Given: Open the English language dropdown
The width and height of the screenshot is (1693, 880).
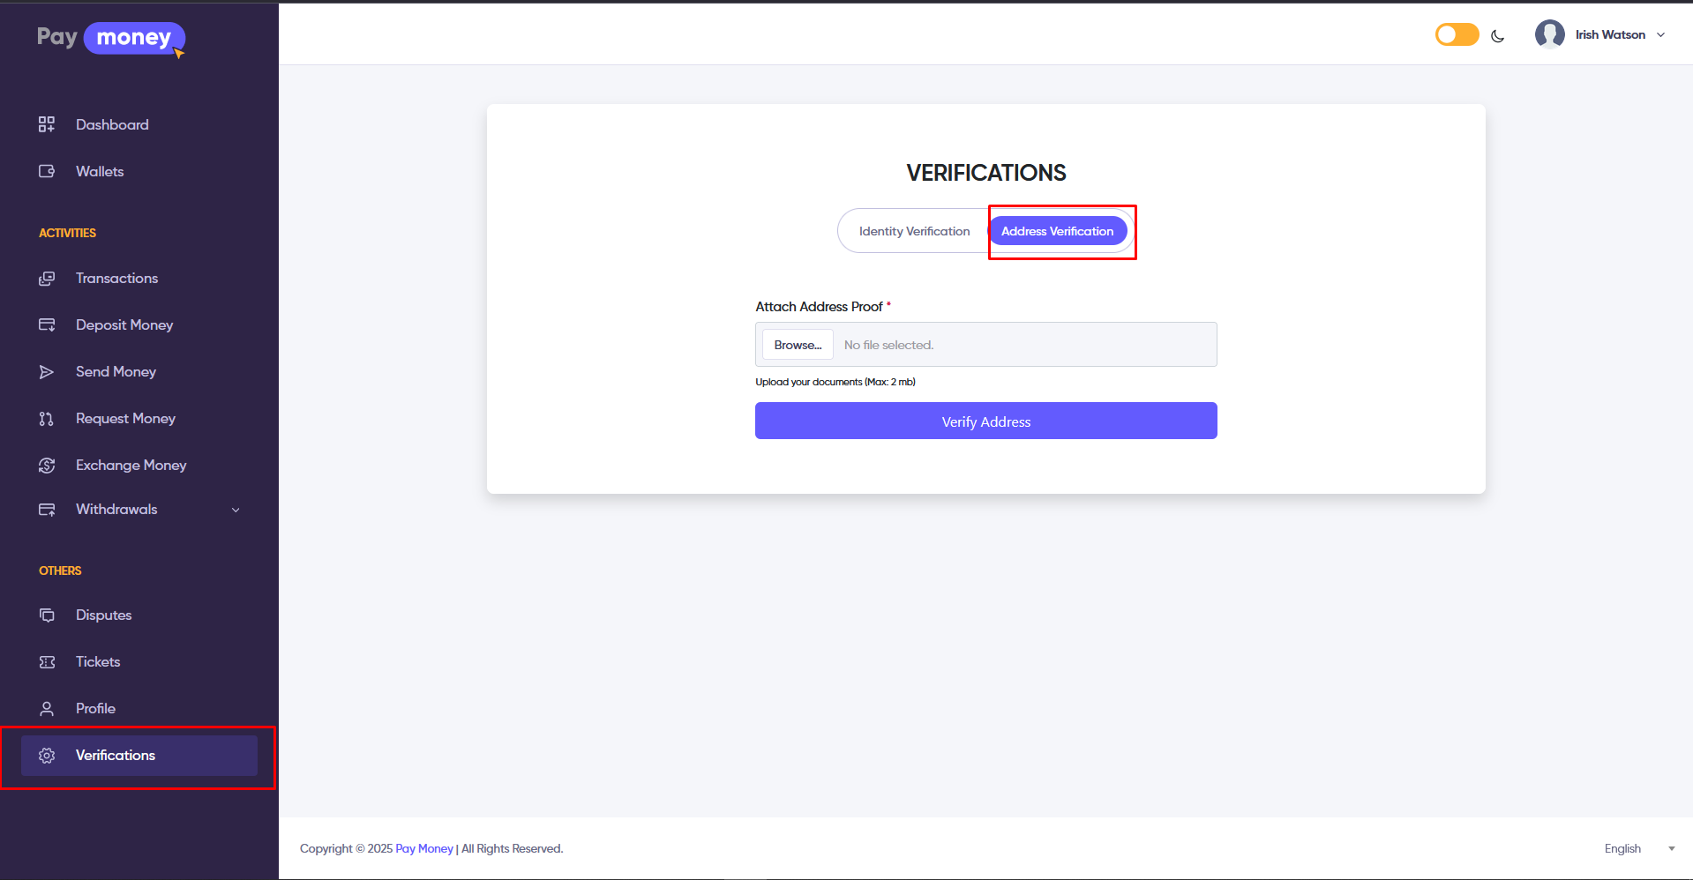Looking at the screenshot, I should click(x=1638, y=848).
